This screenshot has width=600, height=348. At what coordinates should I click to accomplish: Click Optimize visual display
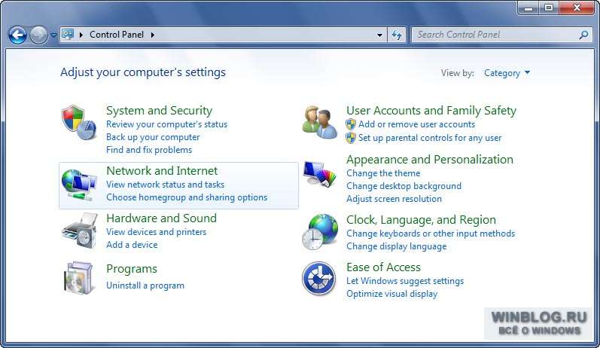(x=391, y=294)
